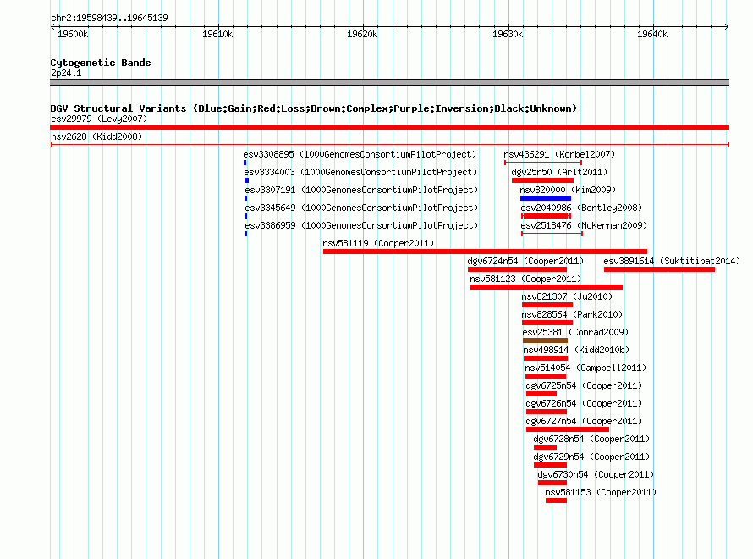Click the esv3891614 (Suktitipat2014) red bar
753x559 pixels.
(659, 269)
